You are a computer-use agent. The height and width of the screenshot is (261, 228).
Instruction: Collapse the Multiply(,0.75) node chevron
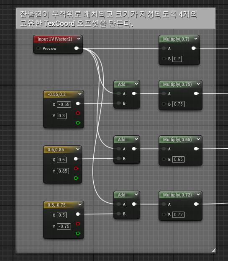[x=198, y=84]
